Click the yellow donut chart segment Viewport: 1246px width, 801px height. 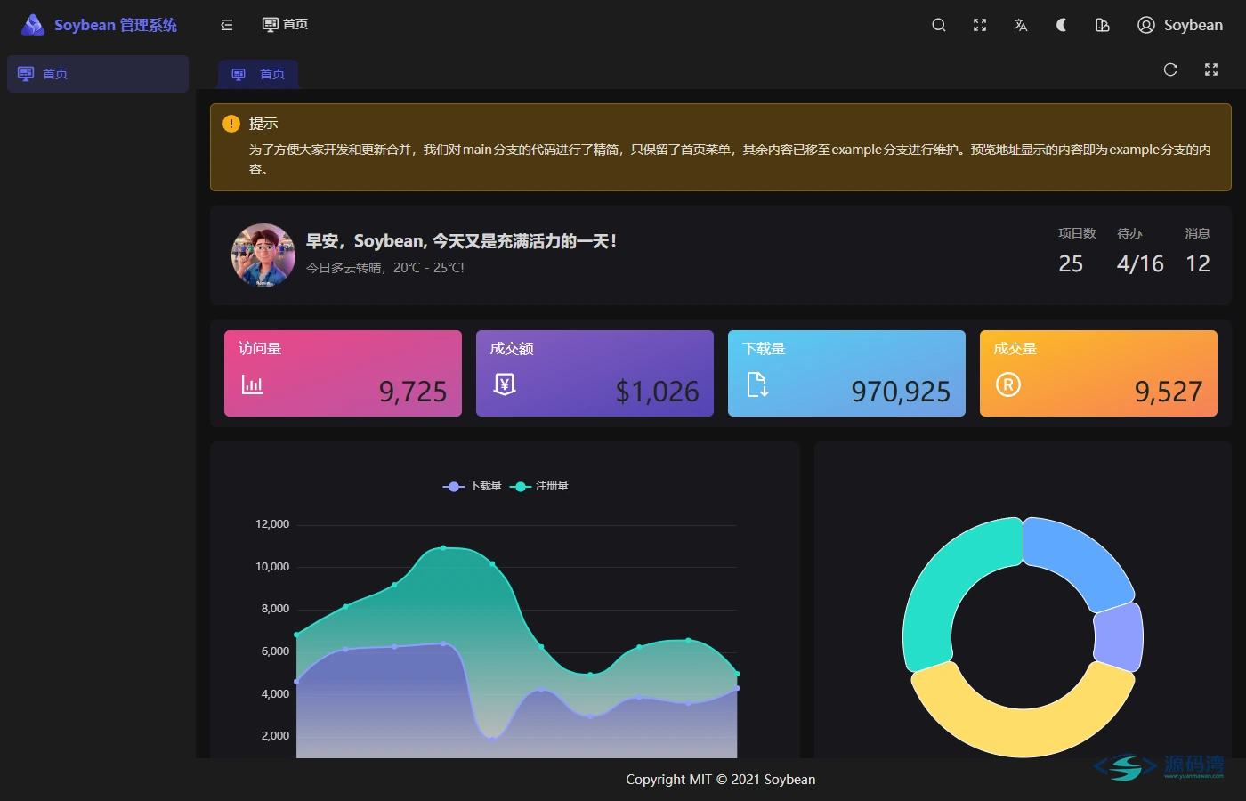coord(1023,730)
